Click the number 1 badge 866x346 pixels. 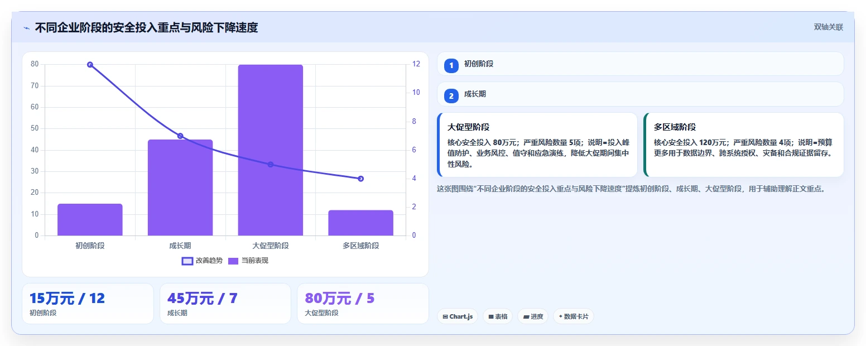coord(451,65)
